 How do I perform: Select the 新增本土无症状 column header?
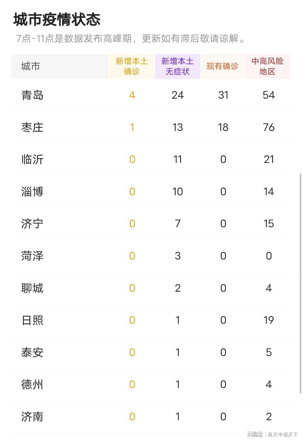(177, 66)
